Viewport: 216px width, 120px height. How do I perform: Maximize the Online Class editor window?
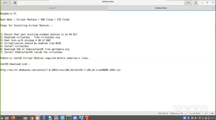pos(207,2)
